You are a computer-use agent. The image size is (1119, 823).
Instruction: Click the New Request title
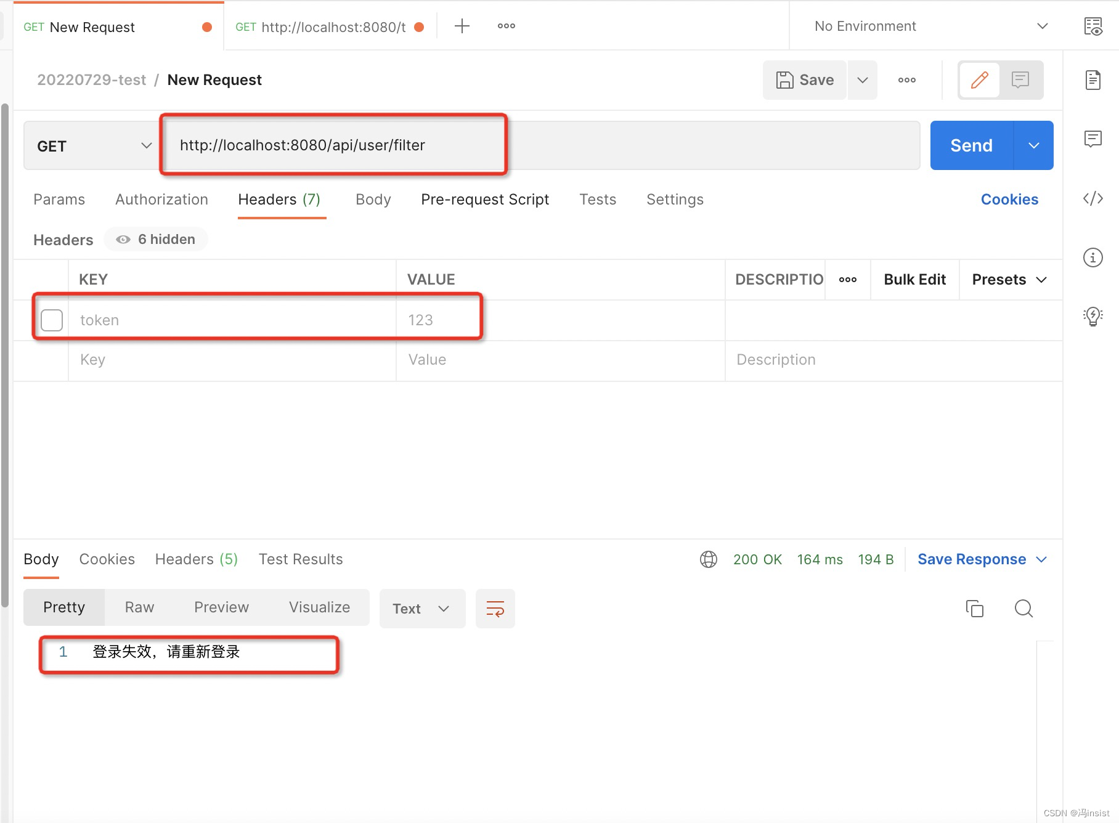click(214, 80)
